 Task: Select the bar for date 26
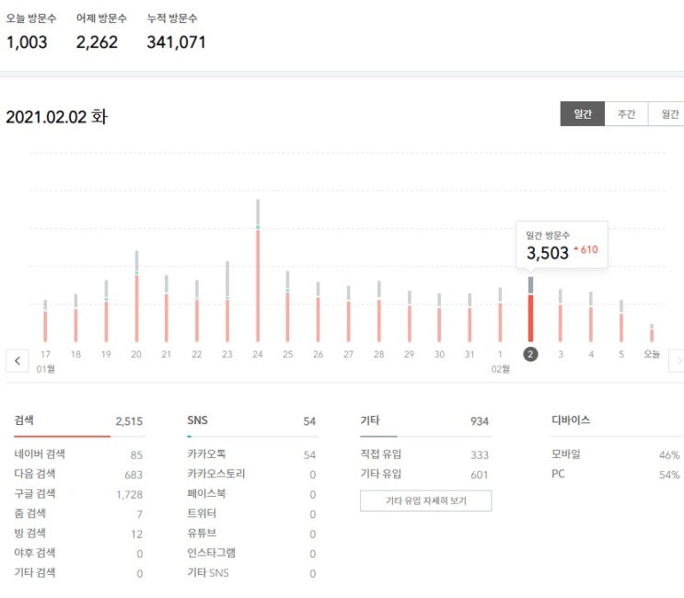[x=318, y=312]
